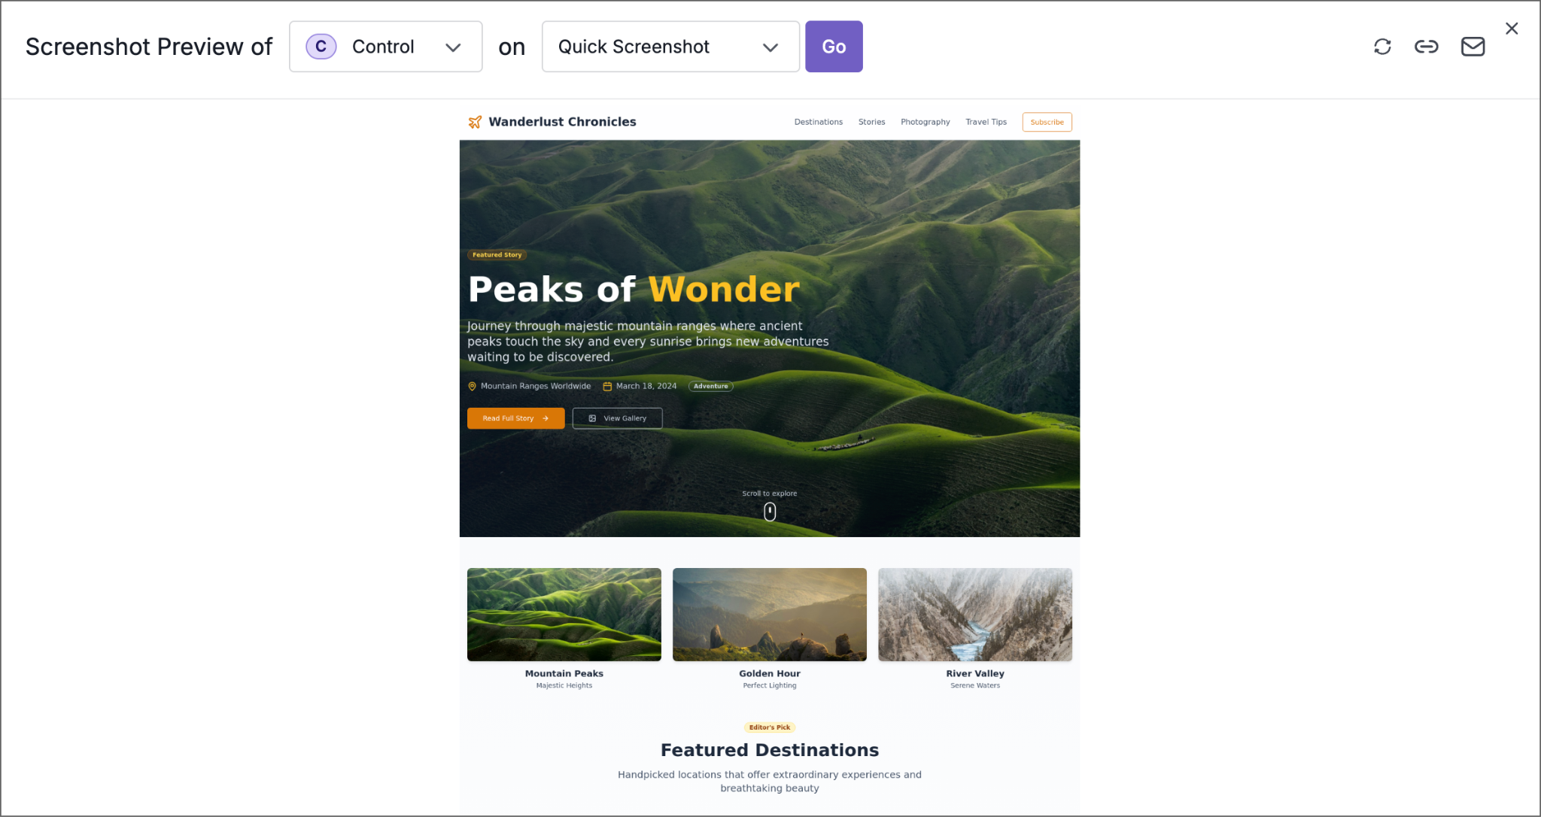Viewport: 1541px width, 817px height.
Task: Open the Control variation dropdown
Action: pyautogui.click(x=386, y=47)
